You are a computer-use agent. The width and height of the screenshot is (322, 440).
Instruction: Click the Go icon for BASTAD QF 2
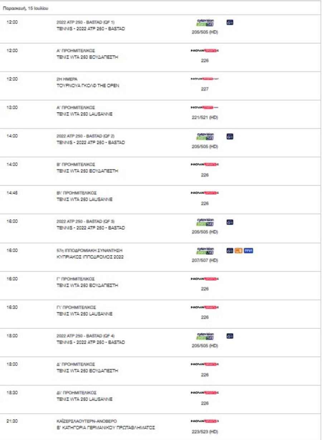tap(230, 136)
